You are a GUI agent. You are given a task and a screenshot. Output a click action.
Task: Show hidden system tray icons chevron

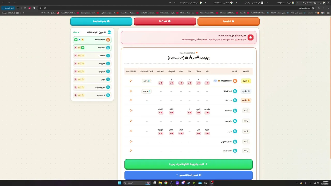(297, 183)
